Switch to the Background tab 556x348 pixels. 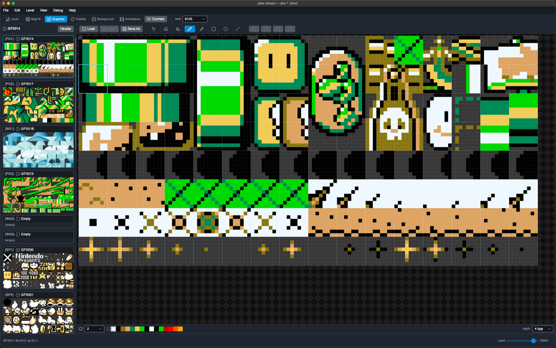[x=103, y=19]
